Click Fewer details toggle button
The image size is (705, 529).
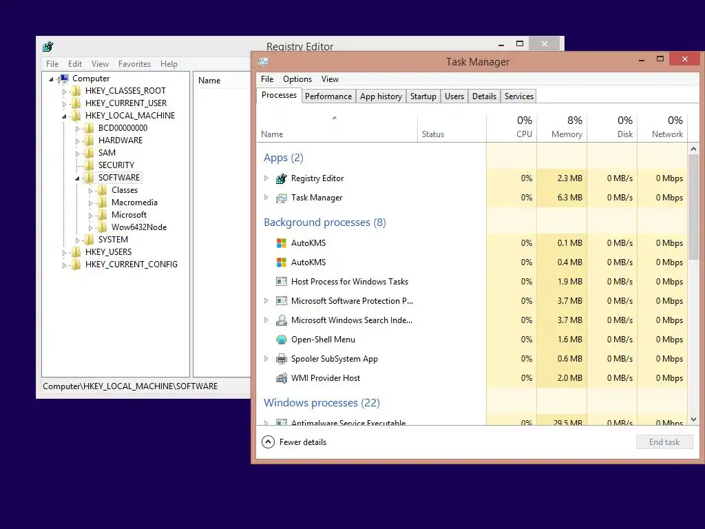pos(294,442)
